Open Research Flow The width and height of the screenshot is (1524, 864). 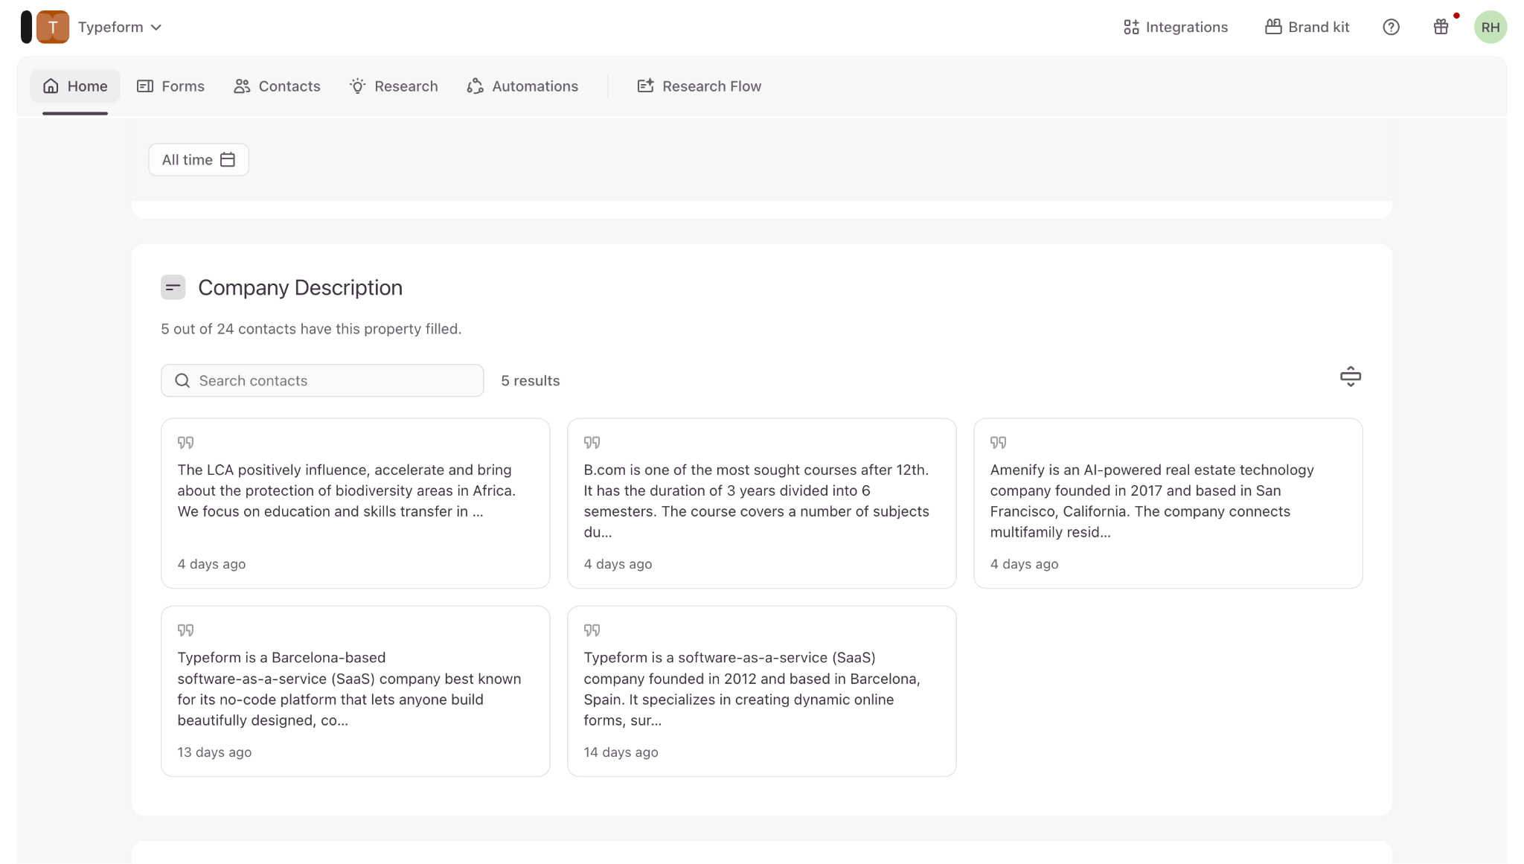[699, 86]
